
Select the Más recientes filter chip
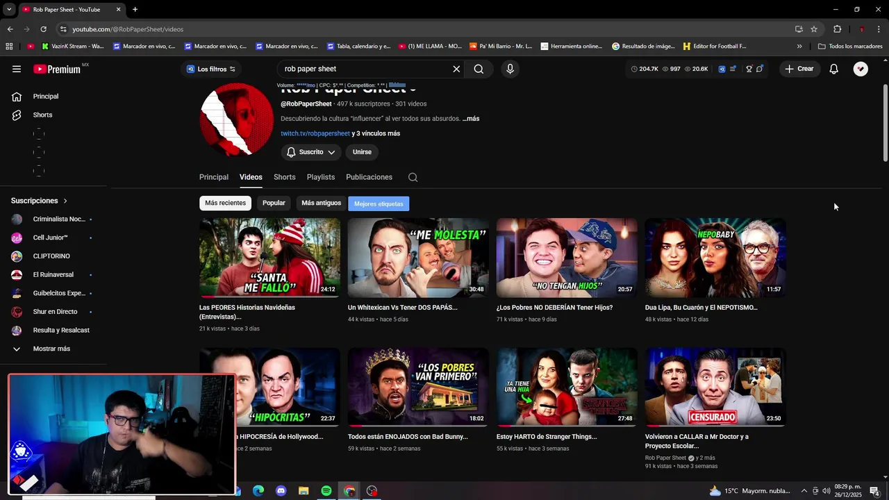point(225,203)
